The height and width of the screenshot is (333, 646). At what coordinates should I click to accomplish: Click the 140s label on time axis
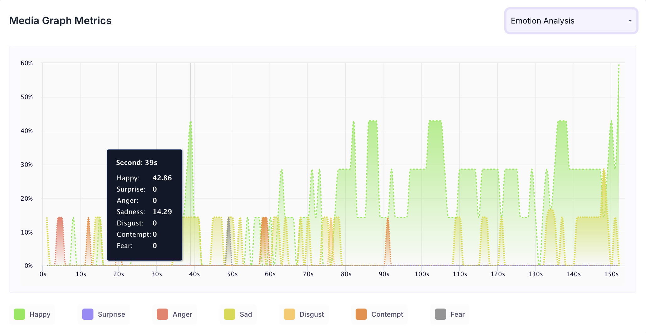click(x=574, y=274)
